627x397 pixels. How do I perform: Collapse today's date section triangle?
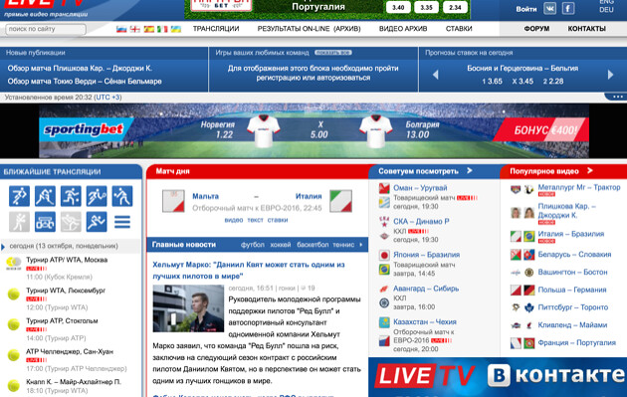[x=3, y=247]
